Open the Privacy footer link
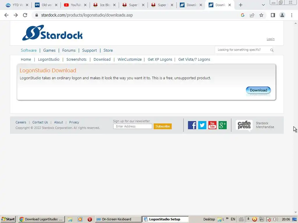This screenshot has width=298, height=223. pyautogui.click(x=74, y=122)
